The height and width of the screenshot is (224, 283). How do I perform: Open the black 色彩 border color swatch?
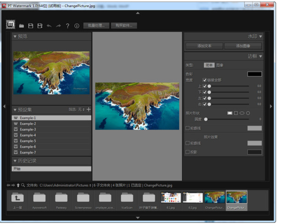(x=255, y=74)
